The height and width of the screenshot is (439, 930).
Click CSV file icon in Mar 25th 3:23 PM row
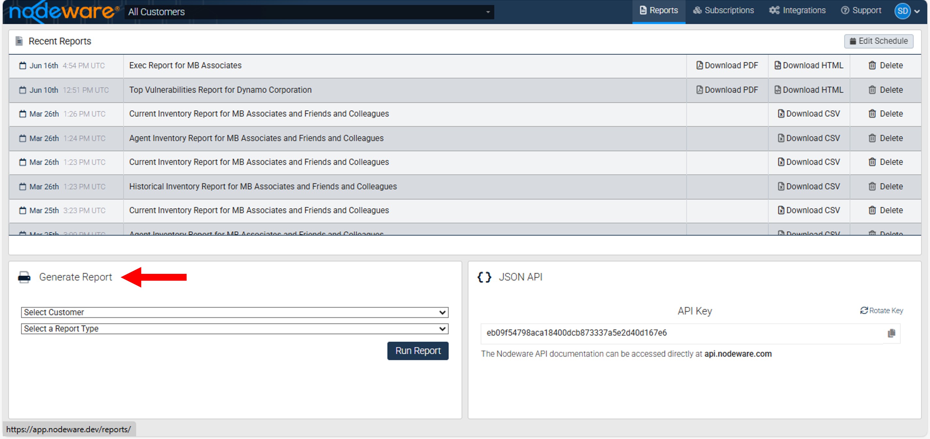(781, 210)
